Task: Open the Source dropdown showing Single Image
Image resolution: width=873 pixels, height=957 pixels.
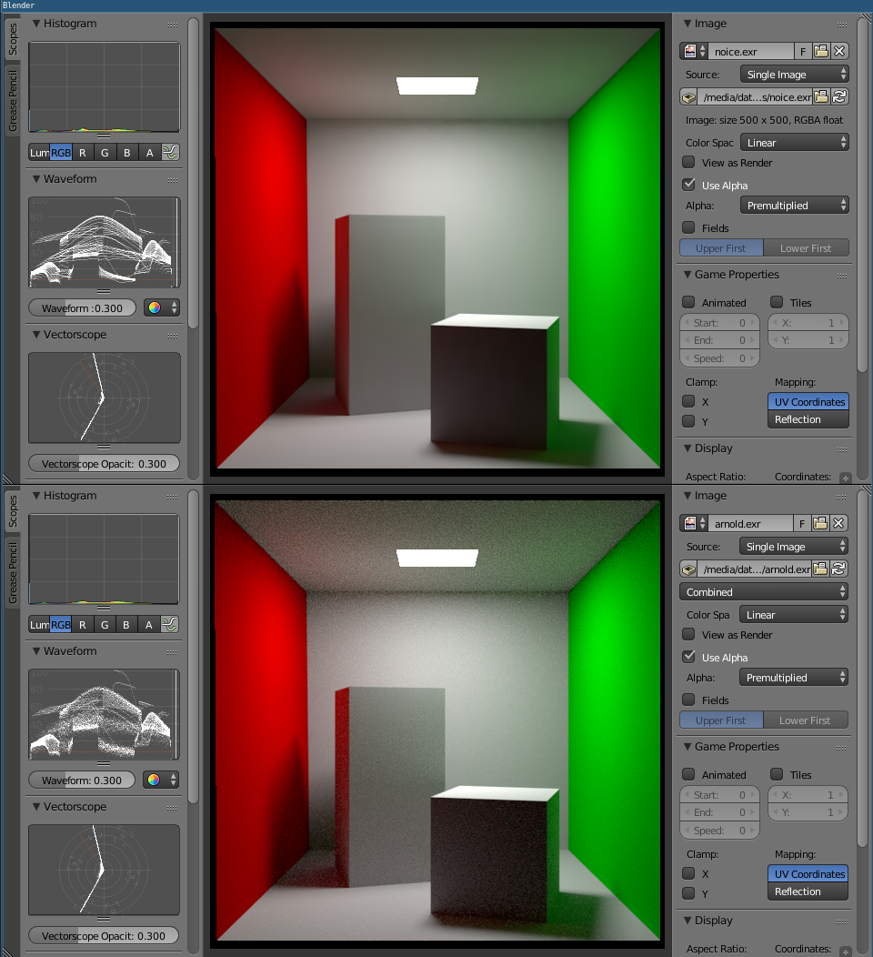Action: (x=794, y=74)
